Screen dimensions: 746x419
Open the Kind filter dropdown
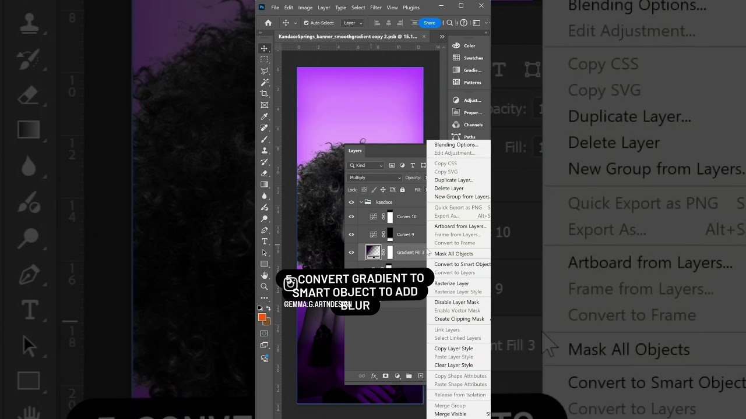pyautogui.click(x=366, y=165)
